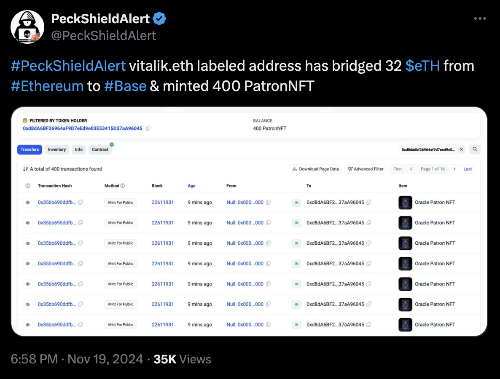The height and width of the screenshot is (379, 500).
Task: Copy the filtered token holder address
Action: [148, 128]
